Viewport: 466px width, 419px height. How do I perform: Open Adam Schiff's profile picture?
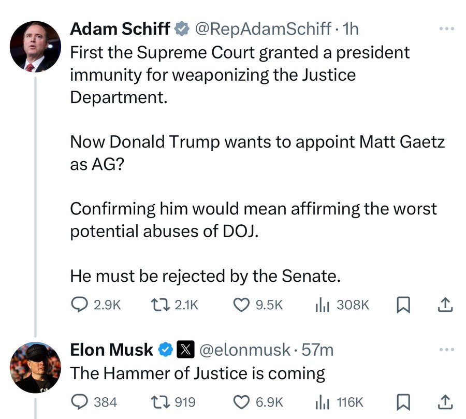(x=35, y=47)
